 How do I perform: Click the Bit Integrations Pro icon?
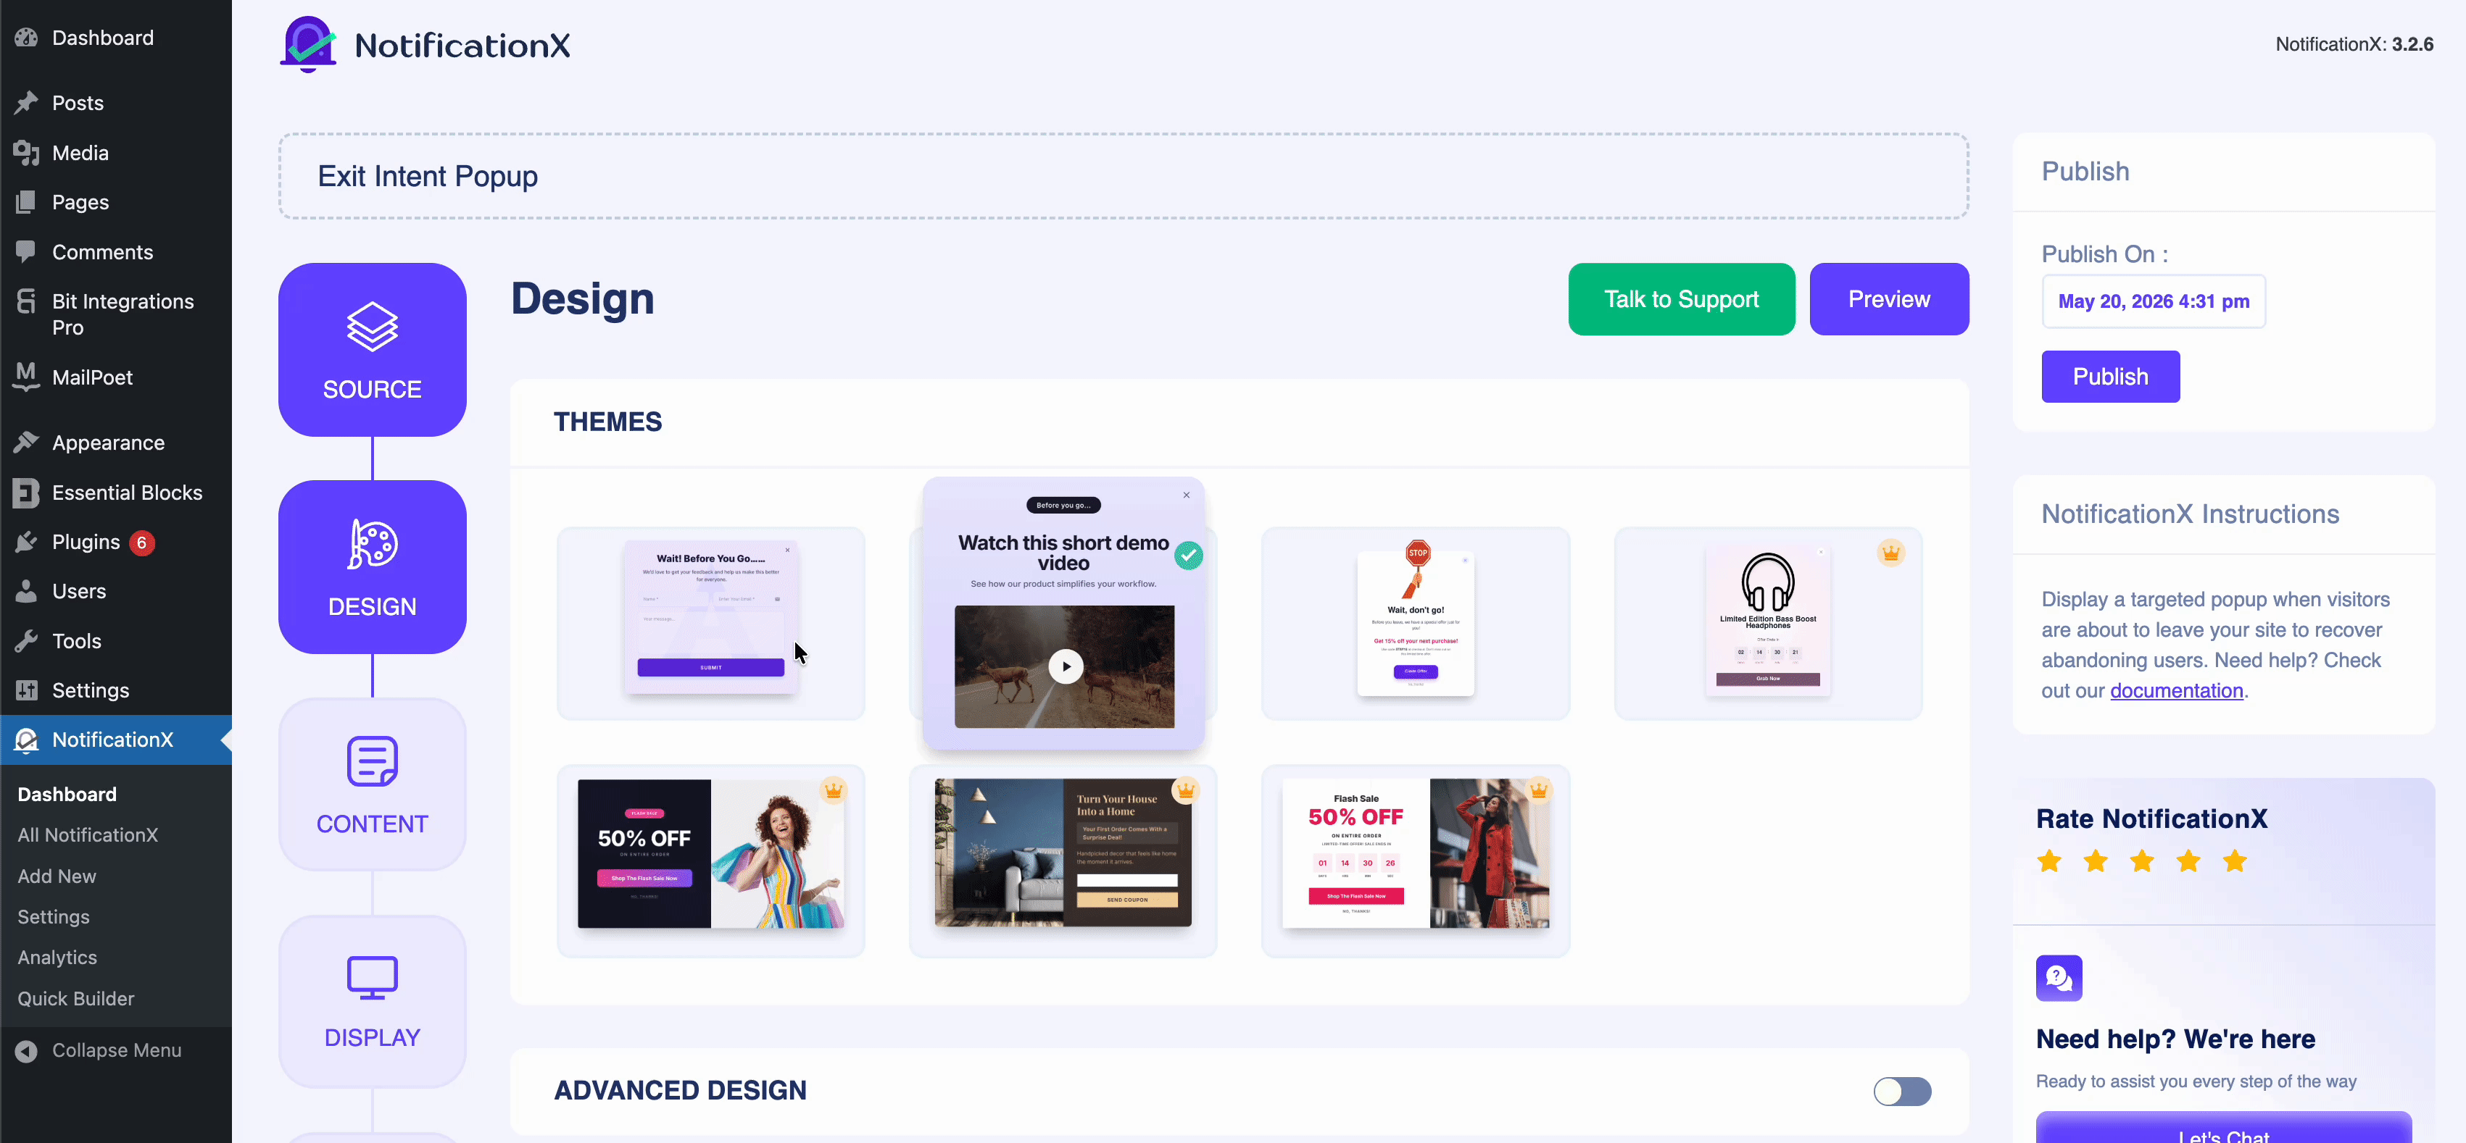click(27, 302)
